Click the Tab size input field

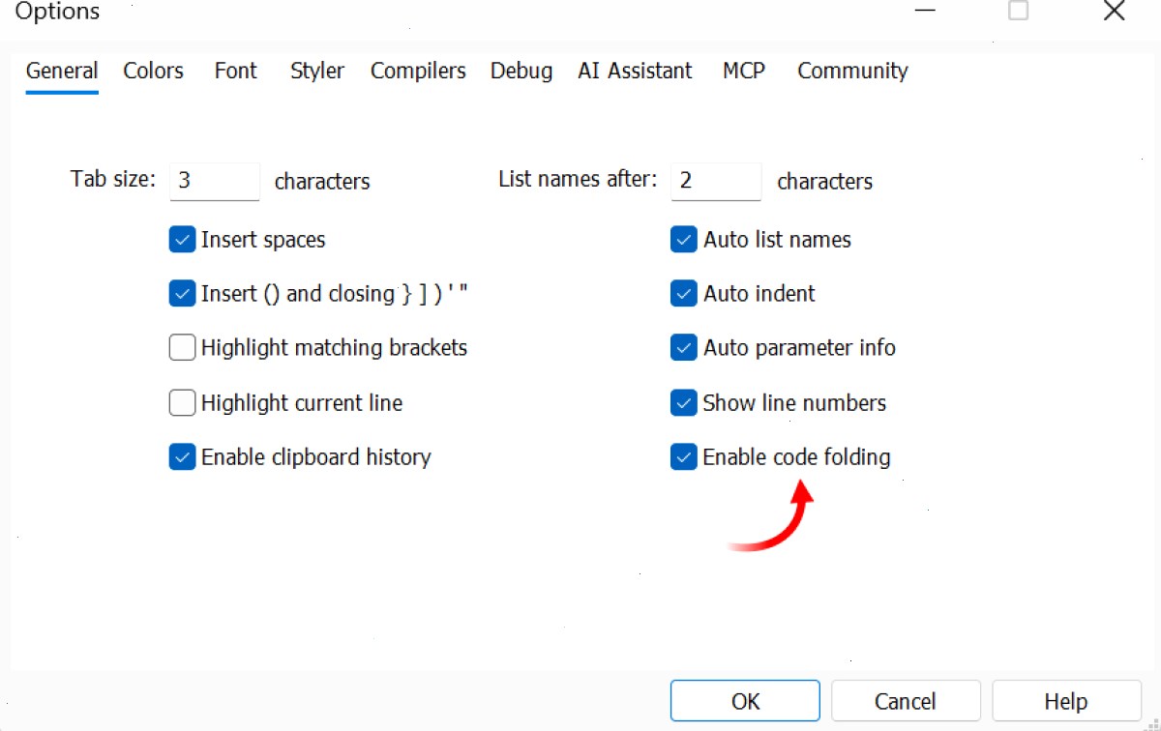pos(215,181)
